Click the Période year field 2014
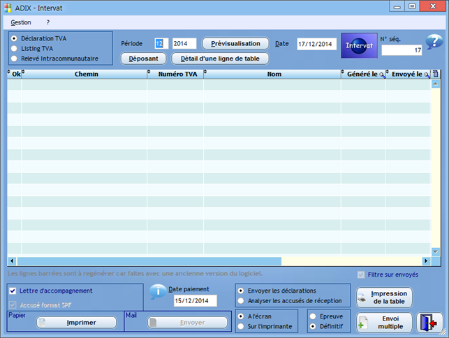This screenshot has height=338, width=449. click(x=184, y=43)
